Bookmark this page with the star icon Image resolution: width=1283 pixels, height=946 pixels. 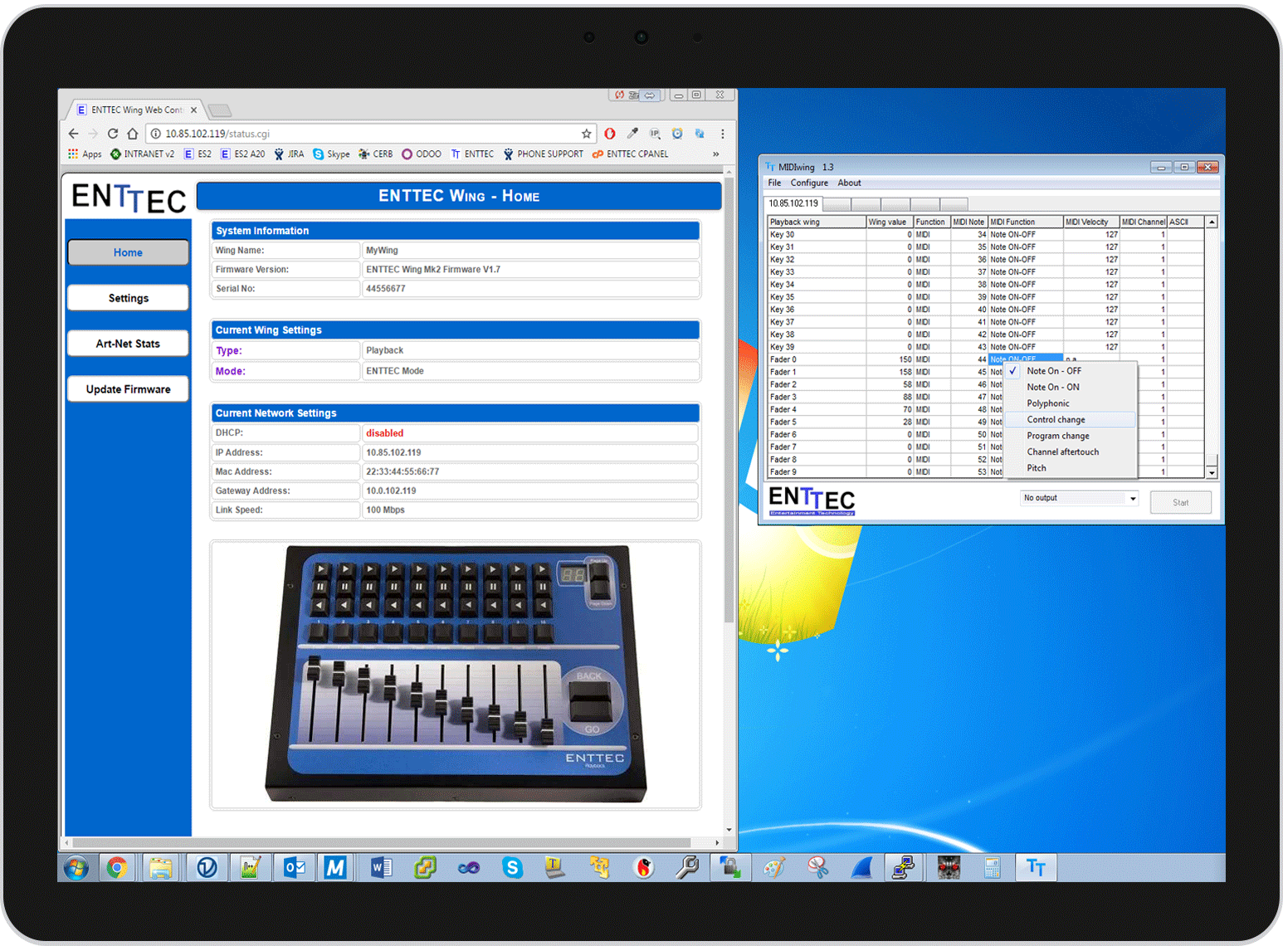[x=586, y=134]
